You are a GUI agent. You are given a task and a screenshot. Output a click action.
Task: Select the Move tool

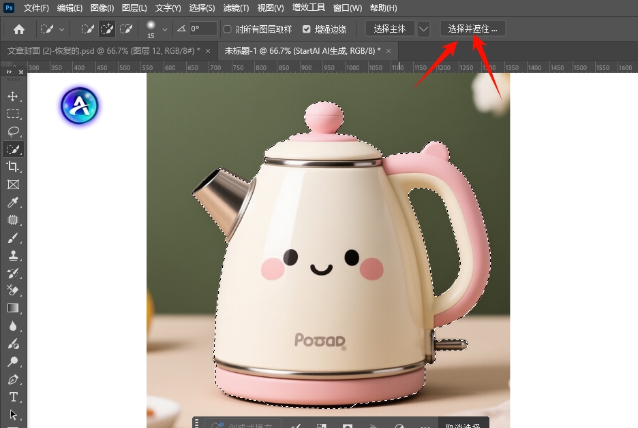click(x=13, y=96)
